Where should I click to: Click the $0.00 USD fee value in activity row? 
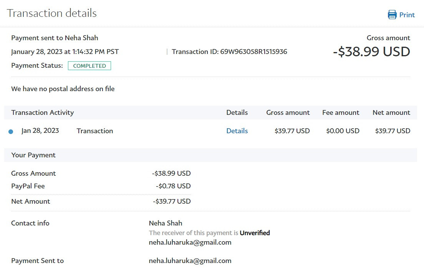coord(343,131)
